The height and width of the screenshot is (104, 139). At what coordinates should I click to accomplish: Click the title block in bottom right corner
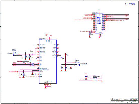(124, 101)
